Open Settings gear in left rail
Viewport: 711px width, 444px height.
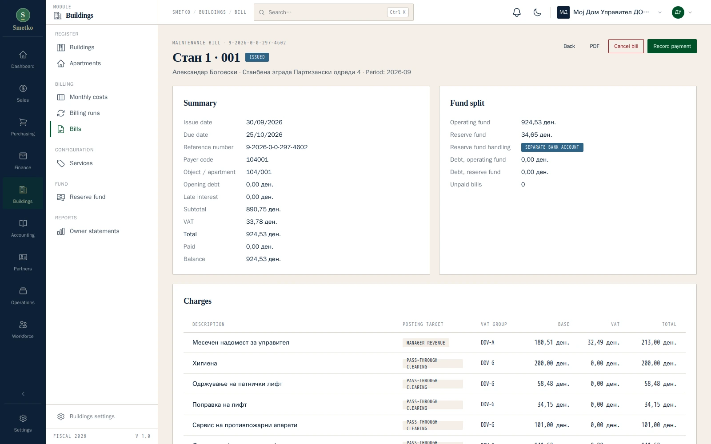point(23,418)
